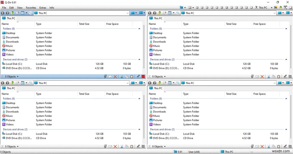Click This PC in bottom status bar
293x154 pixels.
tap(227, 152)
